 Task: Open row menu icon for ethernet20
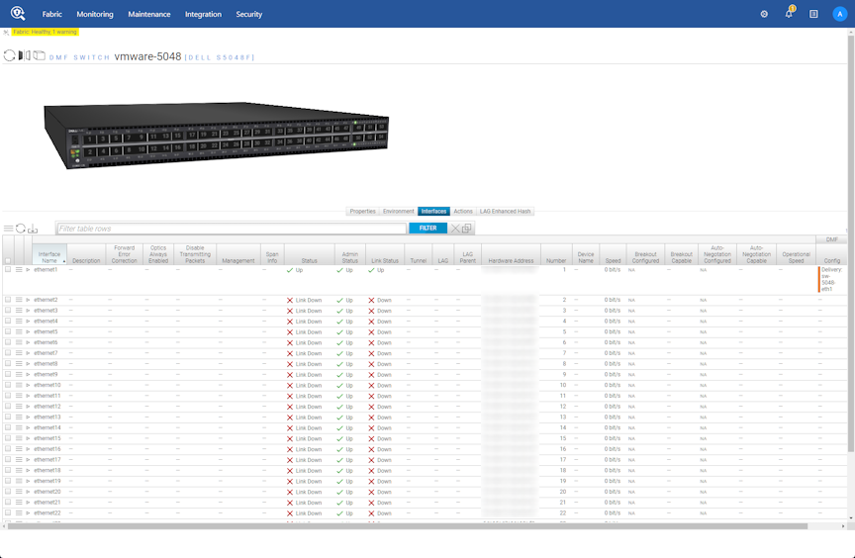(19, 492)
